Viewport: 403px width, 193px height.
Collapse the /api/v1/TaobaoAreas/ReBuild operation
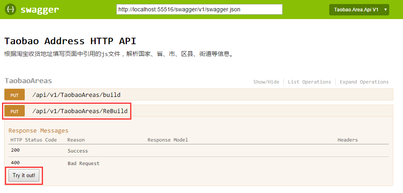(80, 111)
